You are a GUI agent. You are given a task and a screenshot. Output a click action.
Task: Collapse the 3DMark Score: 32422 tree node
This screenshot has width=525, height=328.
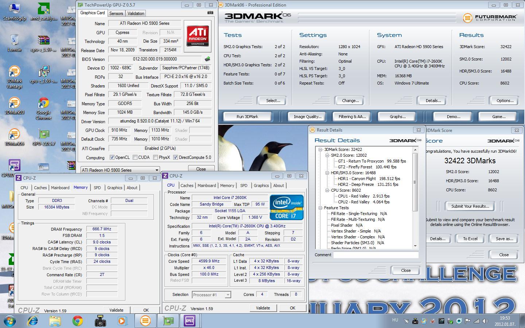320,149
